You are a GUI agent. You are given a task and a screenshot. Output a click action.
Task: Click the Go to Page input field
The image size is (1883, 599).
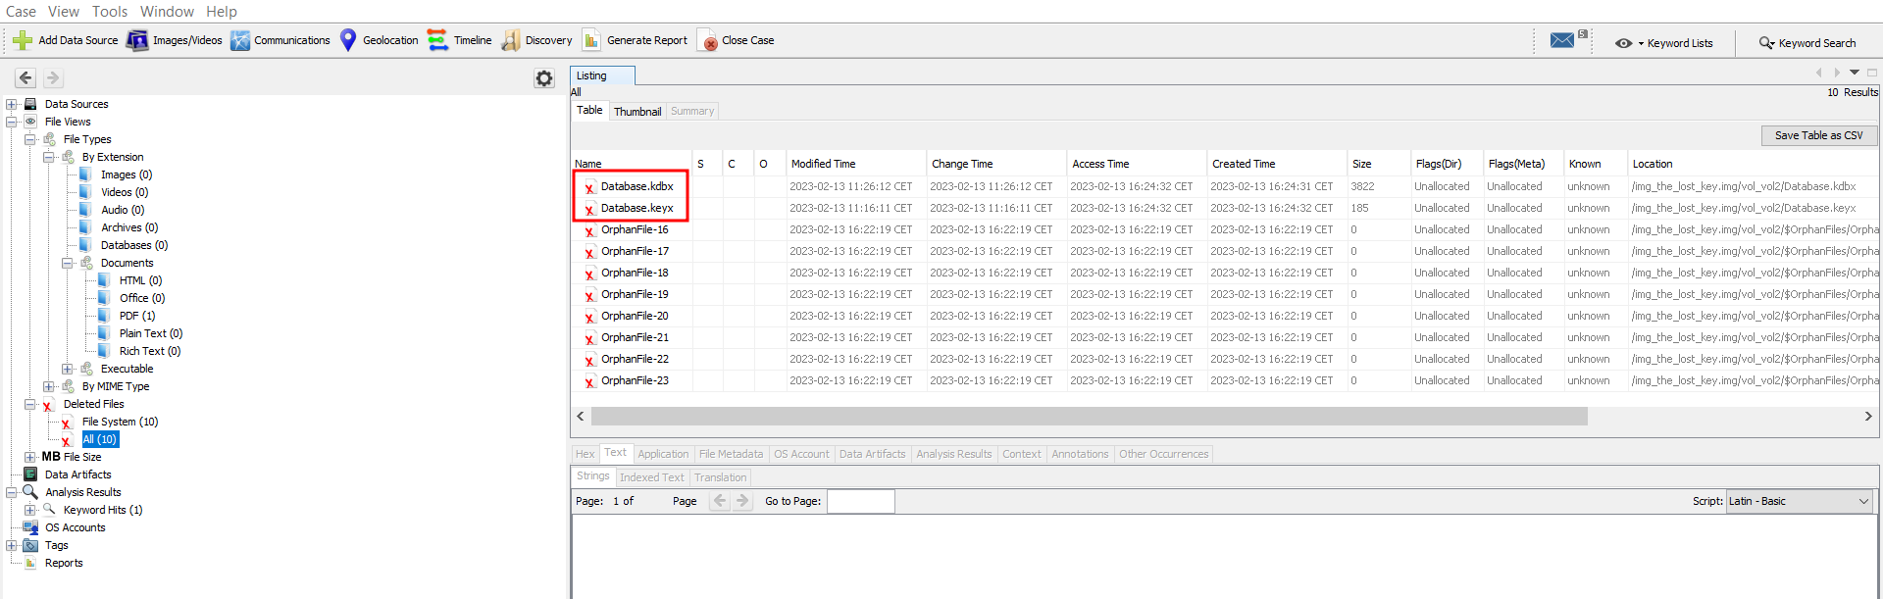tap(860, 501)
